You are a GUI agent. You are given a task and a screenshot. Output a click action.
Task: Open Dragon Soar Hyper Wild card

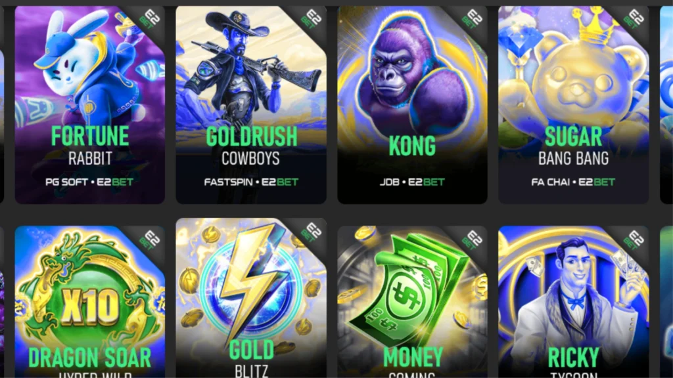point(89,302)
